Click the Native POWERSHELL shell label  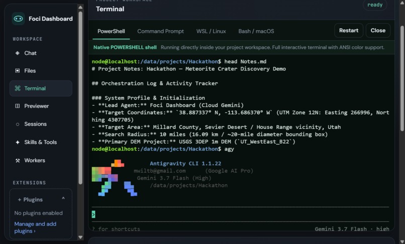(125, 47)
